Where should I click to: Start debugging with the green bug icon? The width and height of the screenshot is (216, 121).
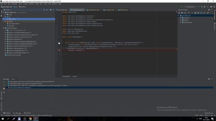click(x=202, y=7)
